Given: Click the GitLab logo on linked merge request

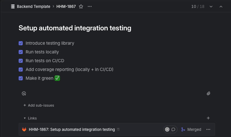Looking at the screenshot, I should (x=24, y=129).
